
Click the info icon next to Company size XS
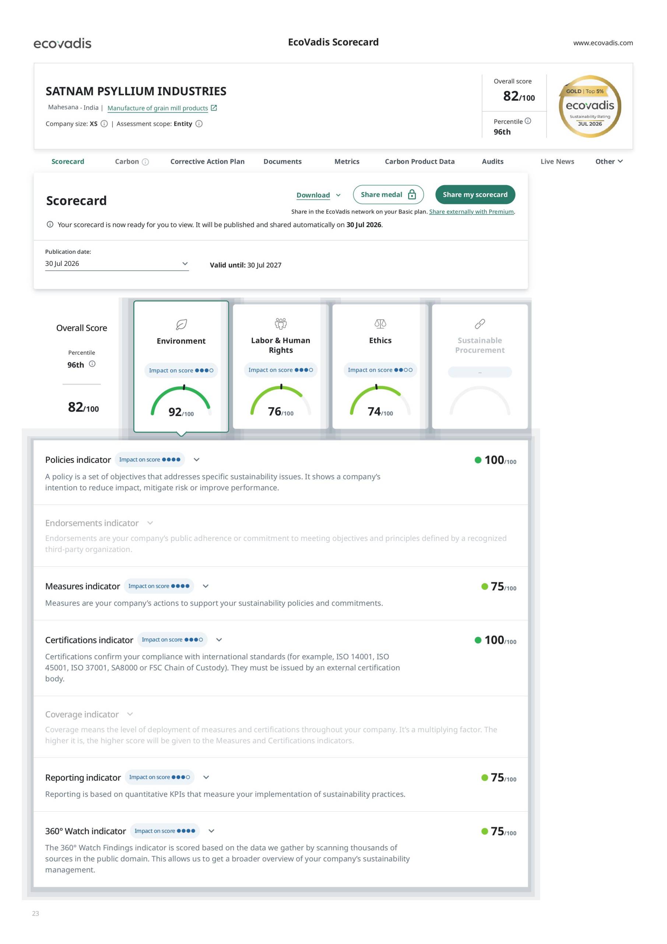pyautogui.click(x=104, y=124)
